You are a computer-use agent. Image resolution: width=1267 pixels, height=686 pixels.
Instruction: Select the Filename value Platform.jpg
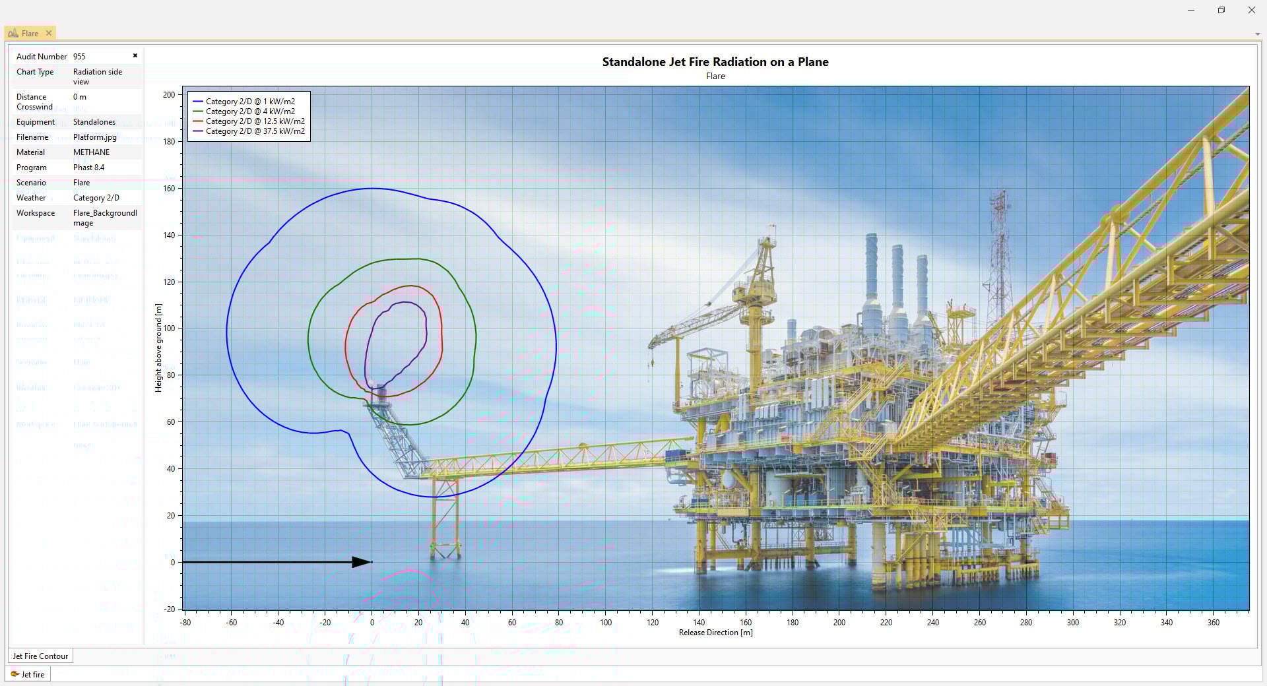(94, 137)
